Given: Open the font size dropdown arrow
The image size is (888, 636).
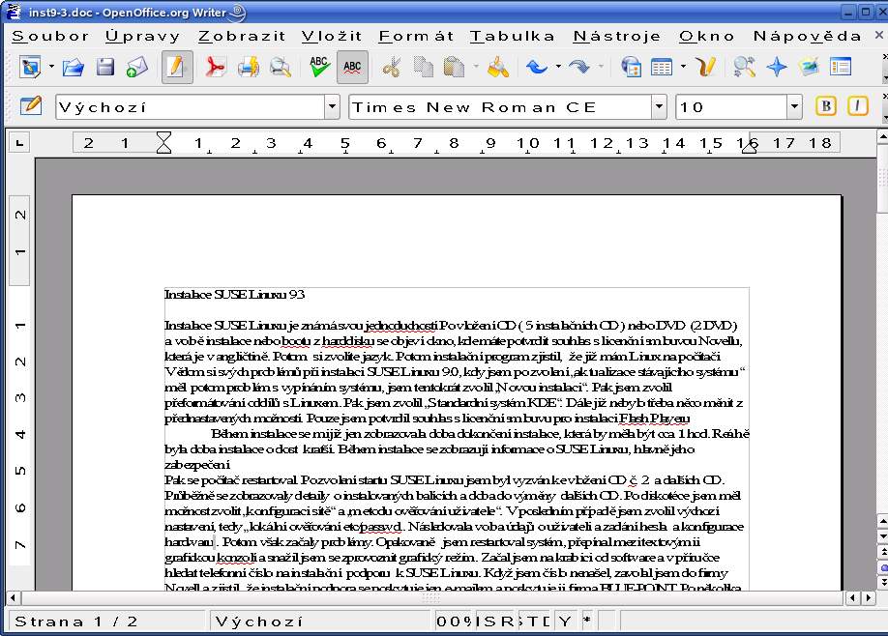Looking at the screenshot, I should (794, 106).
